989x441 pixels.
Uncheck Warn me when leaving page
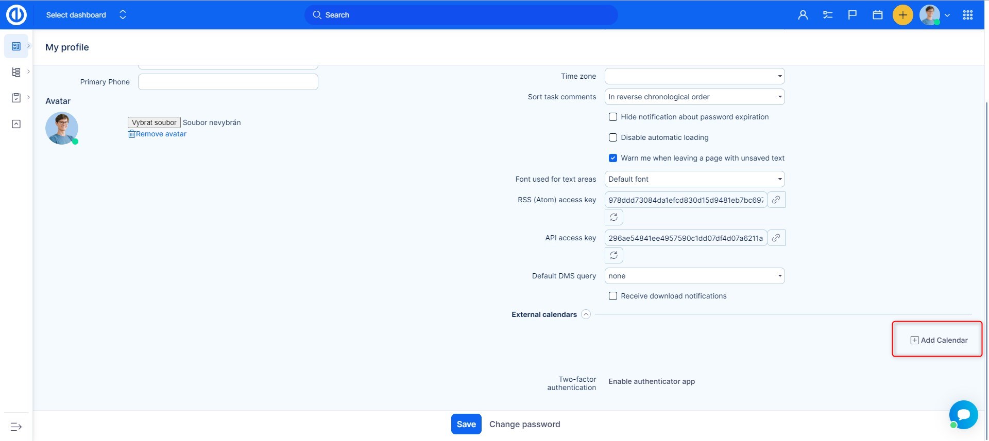click(x=613, y=158)
